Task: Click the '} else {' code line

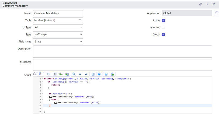Action: click(x=54, y=100)
